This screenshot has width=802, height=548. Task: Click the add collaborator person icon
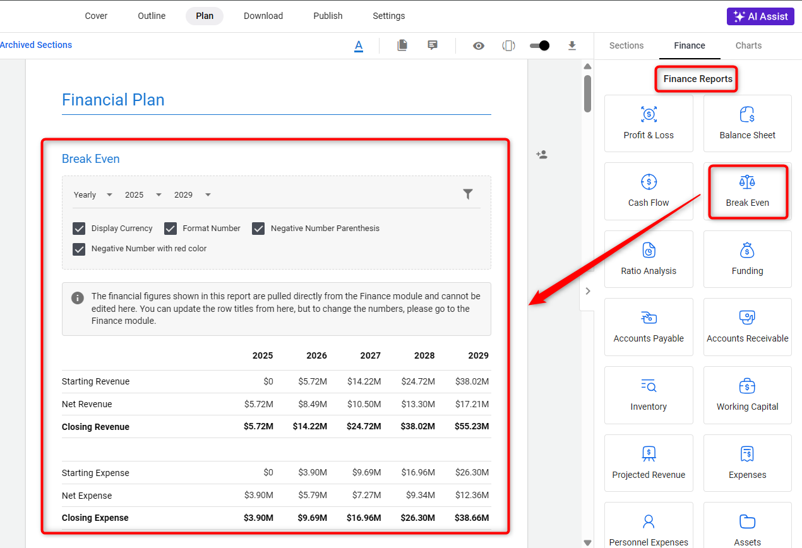click(542, 155)
